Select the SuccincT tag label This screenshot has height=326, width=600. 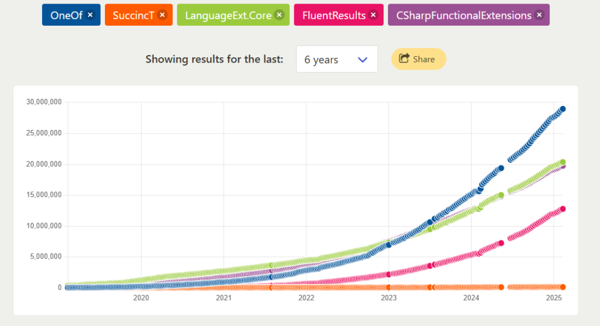133,15
